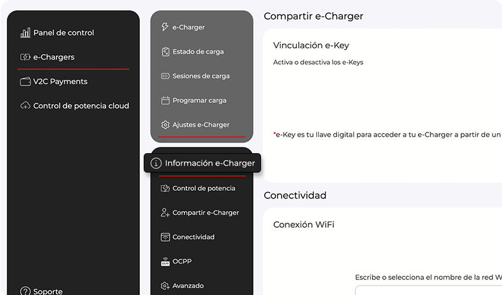Click the e-Chargers battery icon
This screenshot has height=295, width=502.
click(x=25, y=57)
